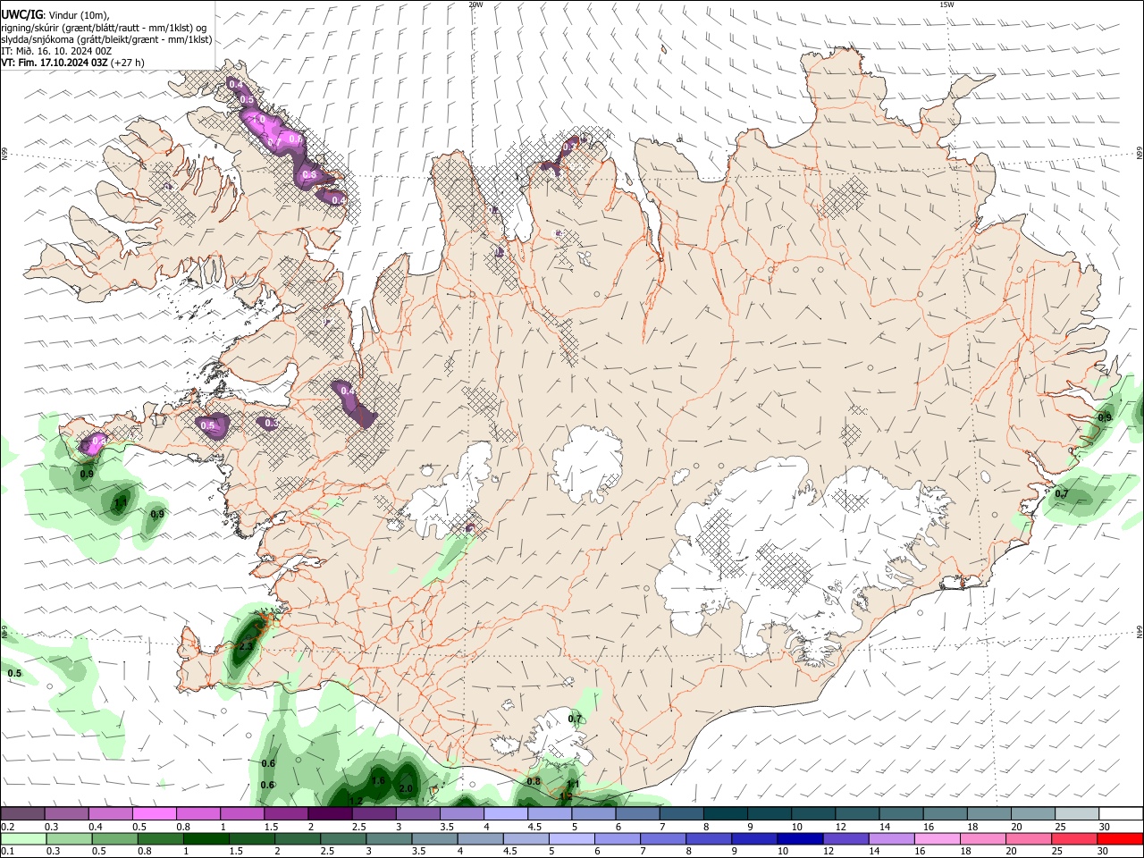The image size is (1144, 858).
Task: Select the white swatch labeled 30 in upper legend row
Action: pyautogui.click(x=1121, y=813)
